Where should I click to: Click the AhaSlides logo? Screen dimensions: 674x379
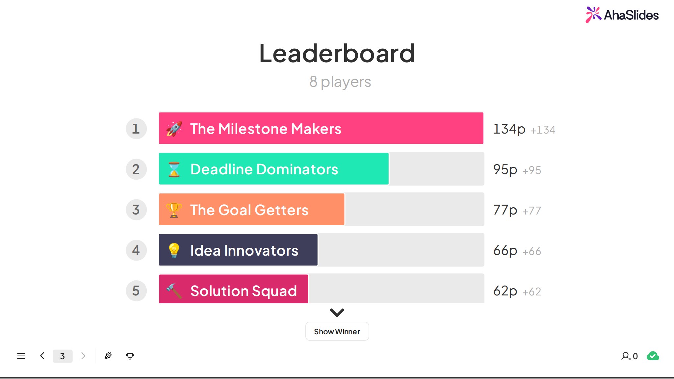622,15
